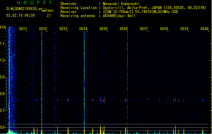Click the date stamp 02.02.18 06:30
The width and height of the screenshot is (212, 134).
coord(21,15)
